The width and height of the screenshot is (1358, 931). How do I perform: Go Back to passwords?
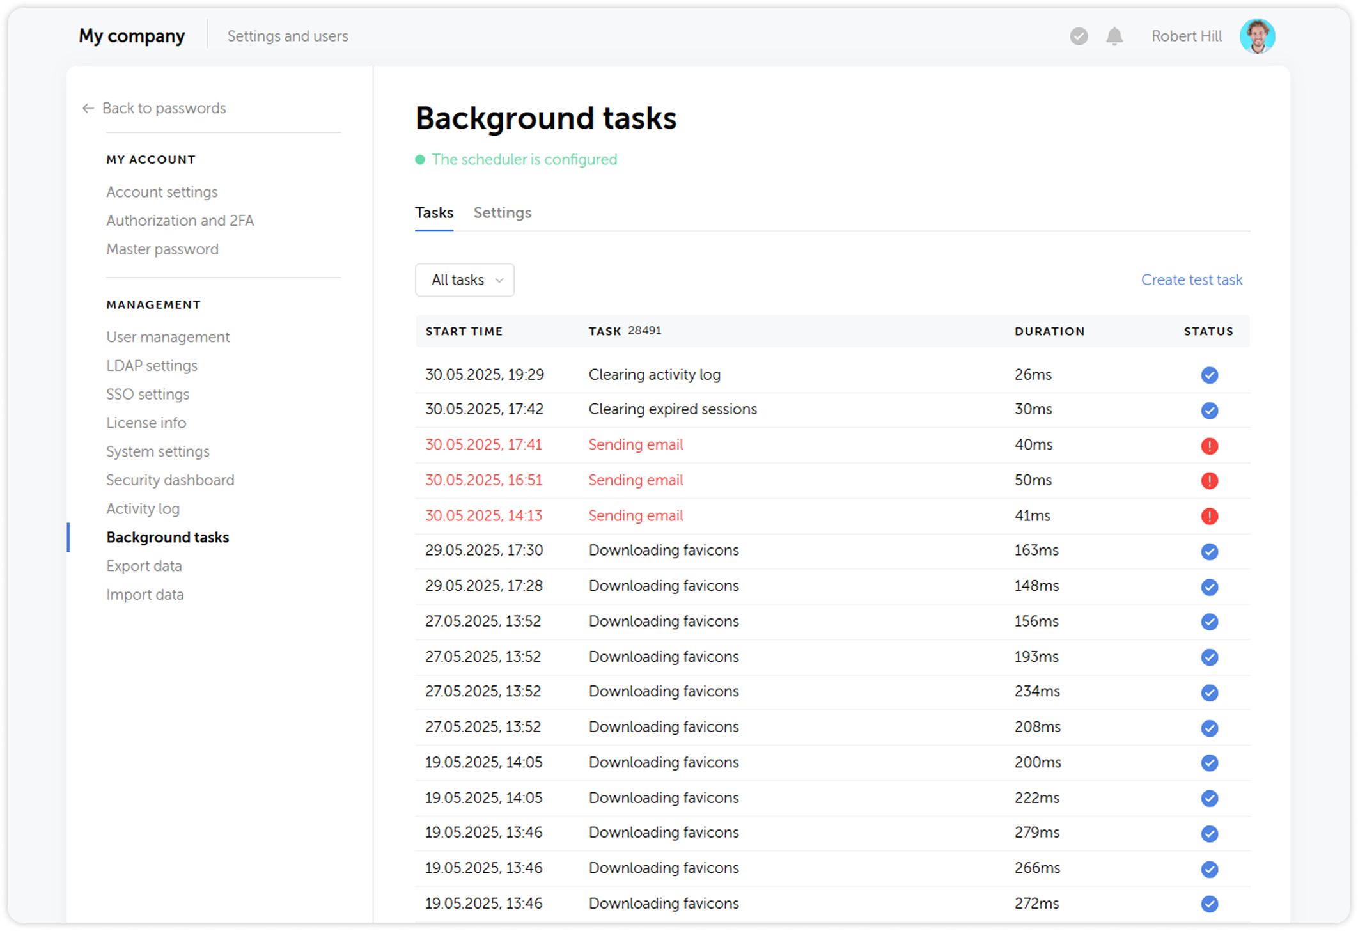click(x=164, y=108)
